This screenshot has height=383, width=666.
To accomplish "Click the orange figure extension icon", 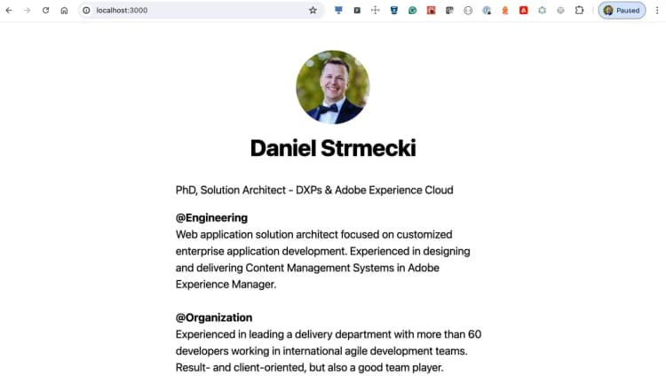I will tap(504, 11).
